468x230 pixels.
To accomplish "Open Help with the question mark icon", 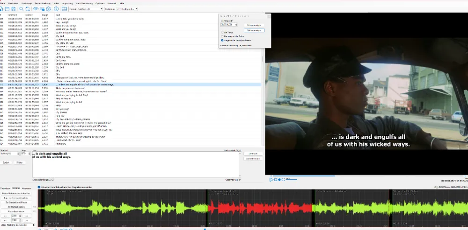I will click(x=57, y=9).
